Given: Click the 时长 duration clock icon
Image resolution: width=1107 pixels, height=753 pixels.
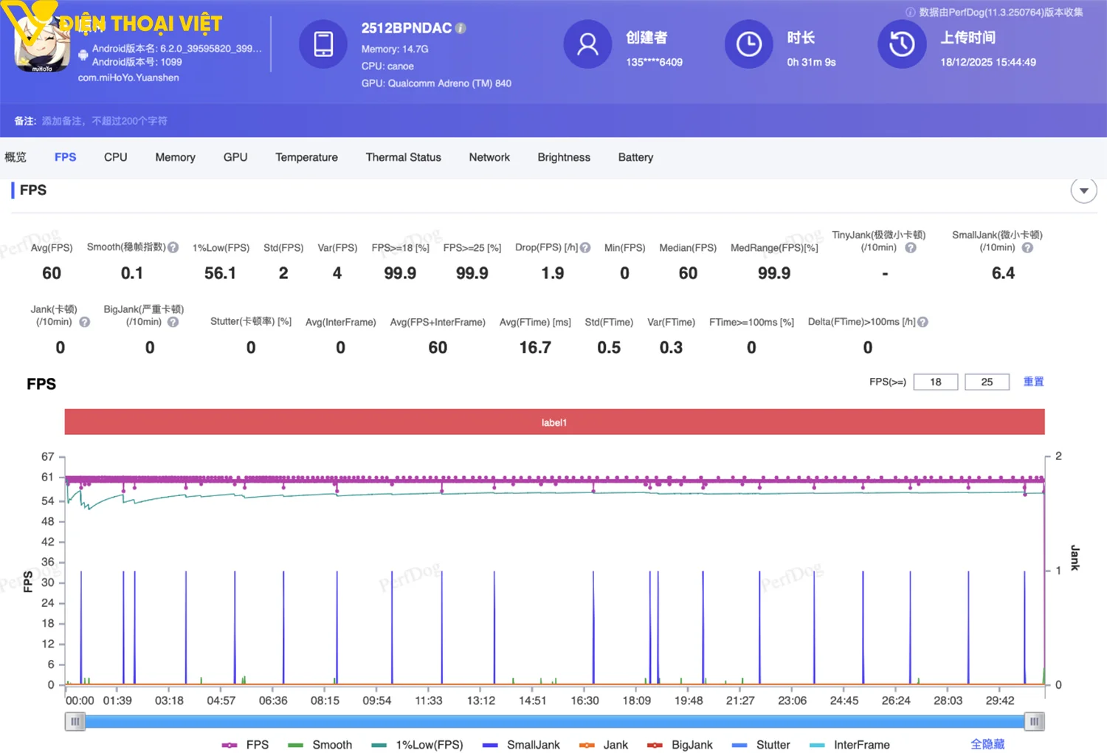Looking at the screenshot, I should pyautogui.click(x=748, y=44).
